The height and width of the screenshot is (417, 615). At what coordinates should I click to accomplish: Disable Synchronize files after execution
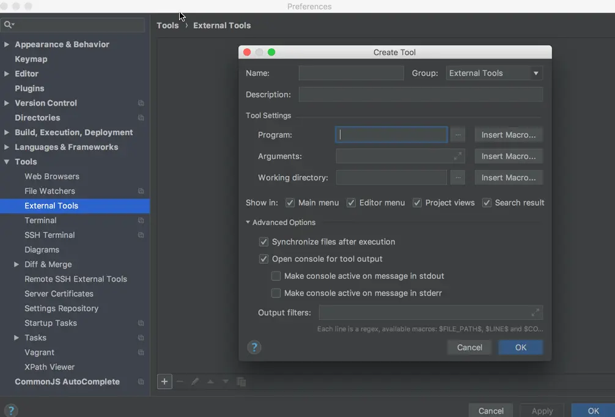point(263,242)
